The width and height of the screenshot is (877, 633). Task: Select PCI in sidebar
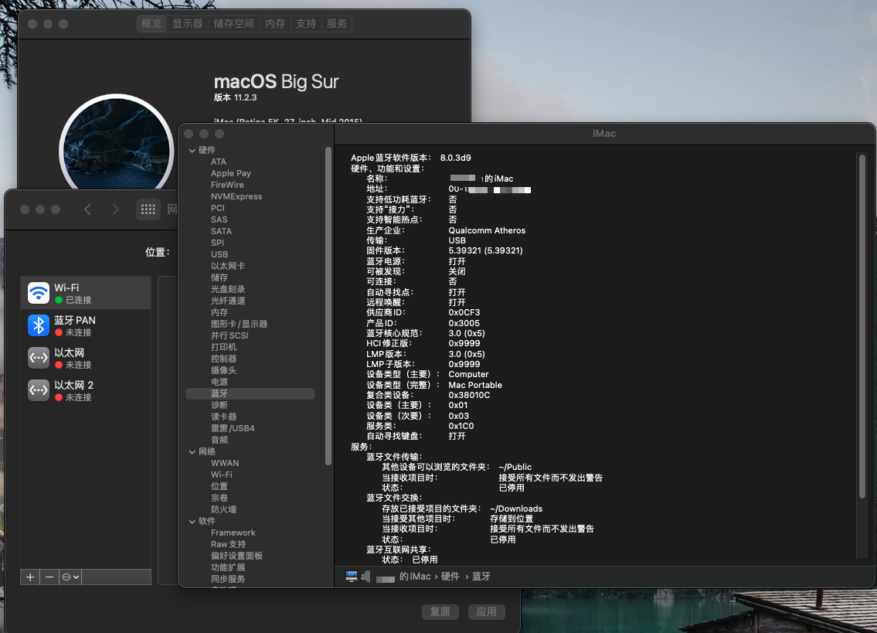pyautogui.click(x=218, y=208)
